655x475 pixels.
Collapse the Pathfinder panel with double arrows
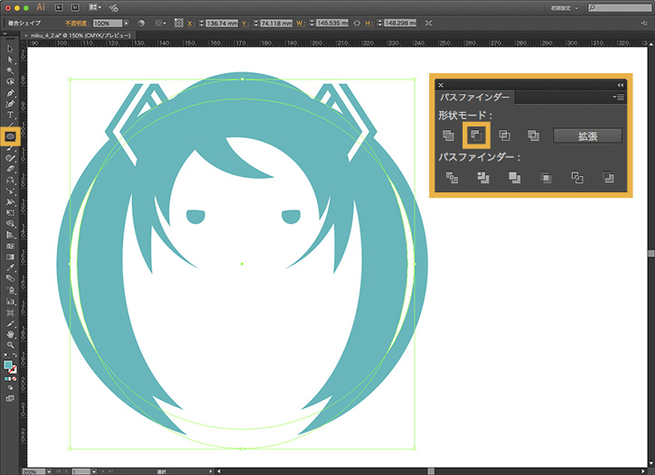tap(620, 85)
